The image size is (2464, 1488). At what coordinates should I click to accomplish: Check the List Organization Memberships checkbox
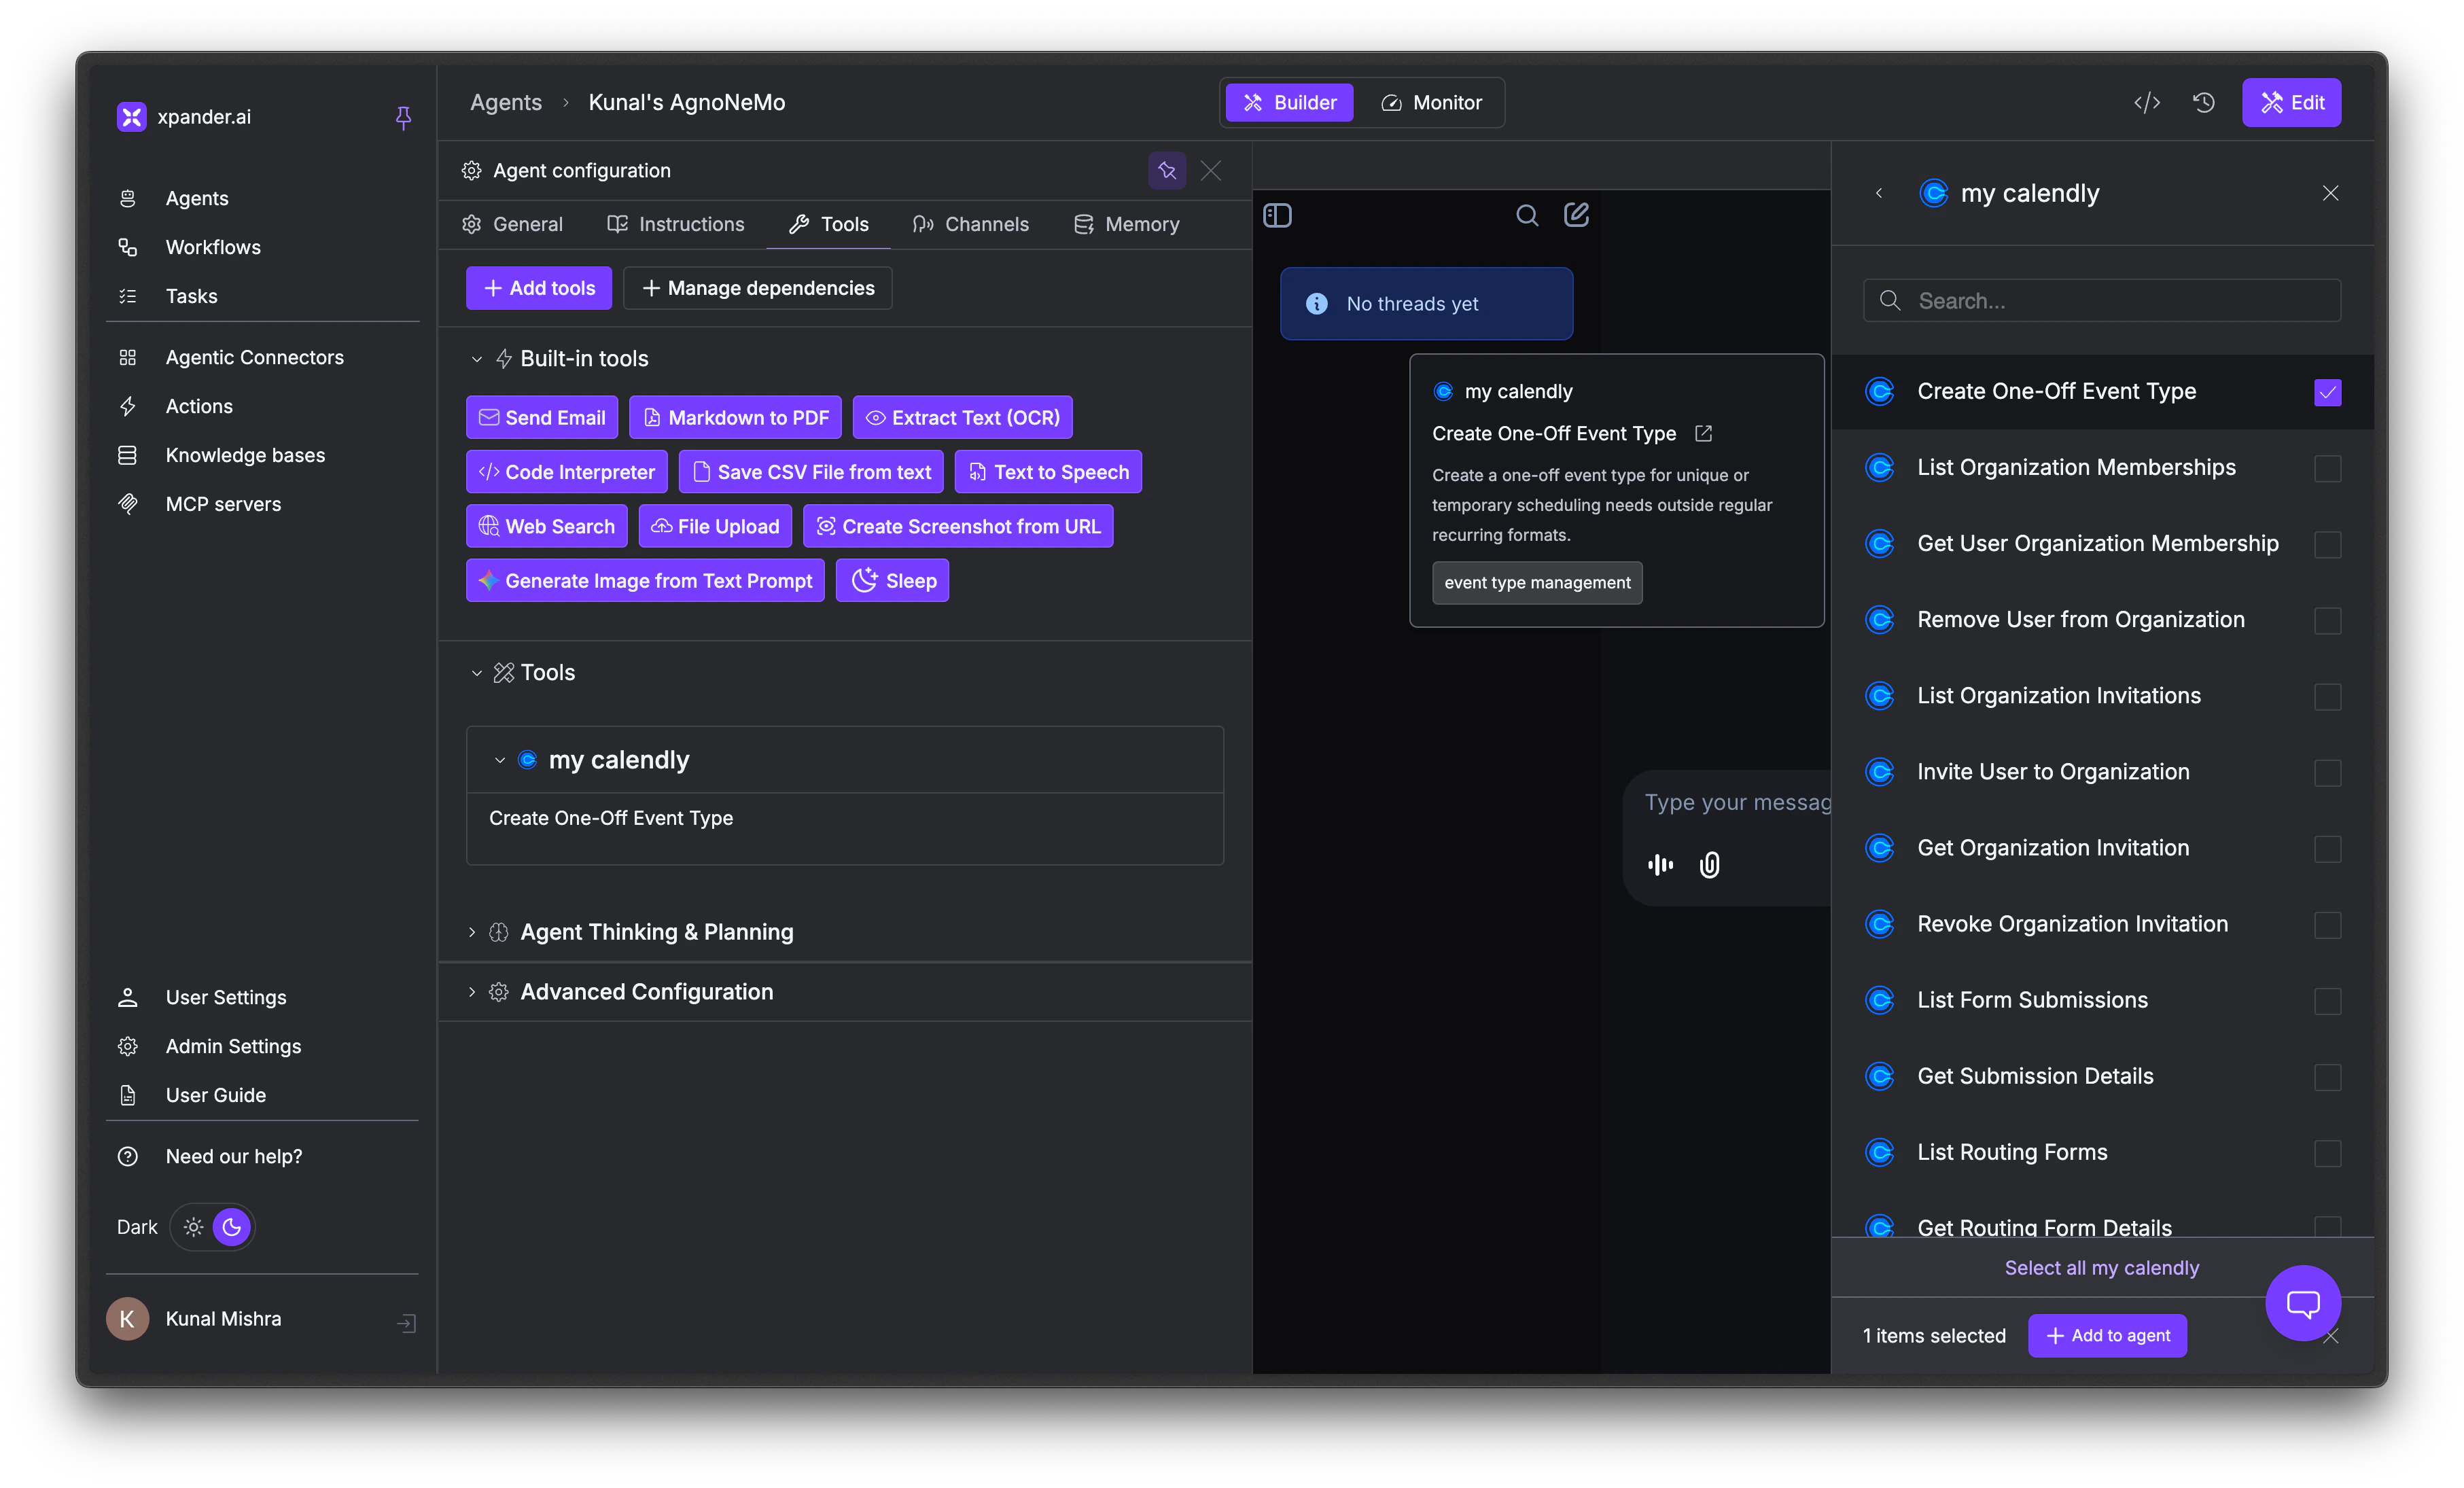2328,468
